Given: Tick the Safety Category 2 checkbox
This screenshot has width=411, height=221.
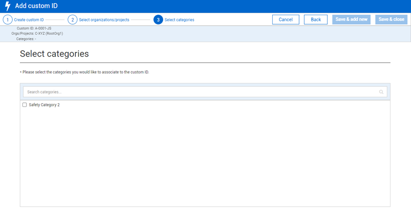Looking at the screenshot, I should (25, 105).
